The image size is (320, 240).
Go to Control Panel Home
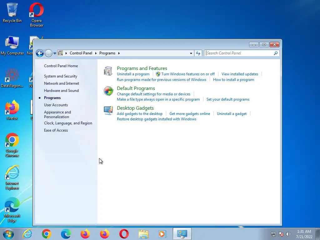pyautogui.click(x=61, y=66)
